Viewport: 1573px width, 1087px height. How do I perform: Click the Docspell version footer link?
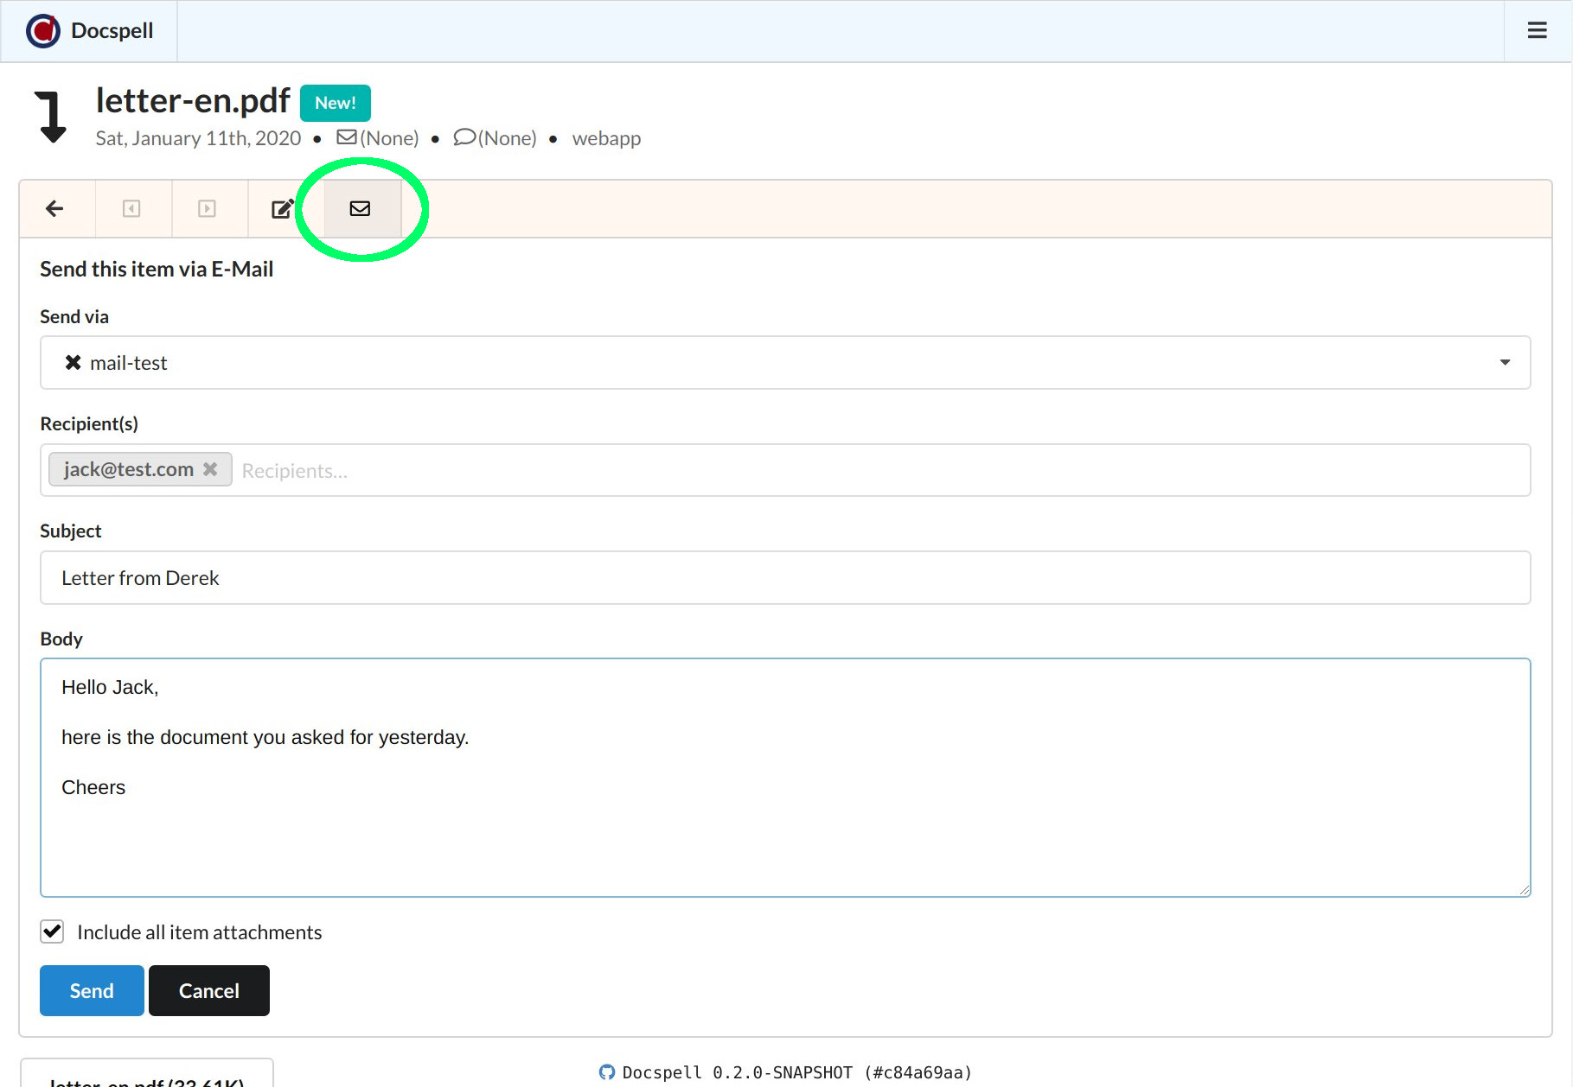point(796,1072)
